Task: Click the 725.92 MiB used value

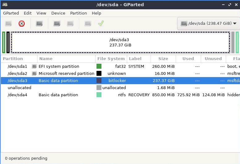Action: tap(188, 95)
